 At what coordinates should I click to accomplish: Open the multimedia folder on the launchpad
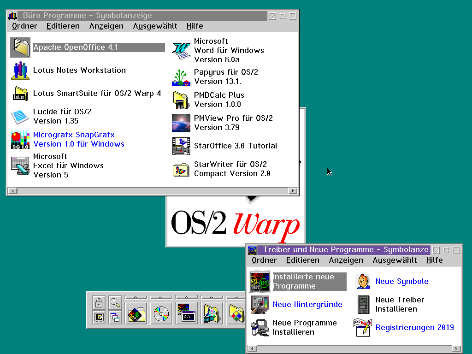tap(212, 313)
